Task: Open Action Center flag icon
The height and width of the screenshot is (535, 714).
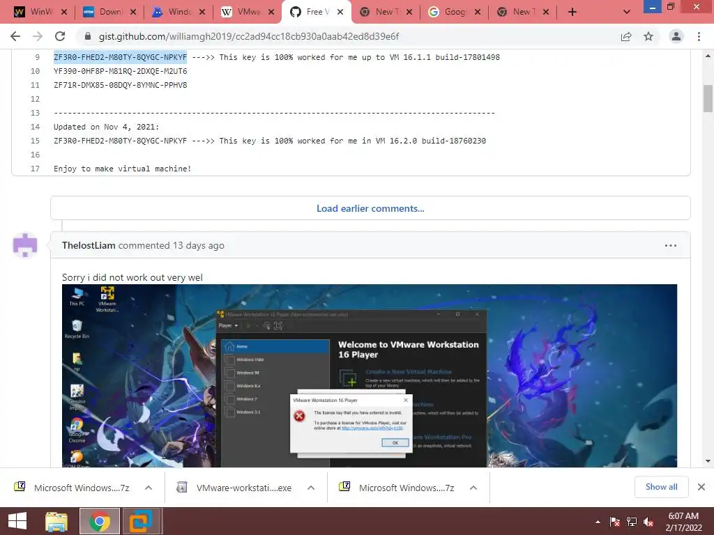Action: click(x=615, y=522)
